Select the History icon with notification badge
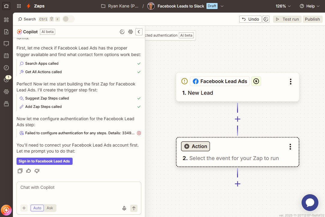This screenshot has width=325, height=217. coord(6,80)
